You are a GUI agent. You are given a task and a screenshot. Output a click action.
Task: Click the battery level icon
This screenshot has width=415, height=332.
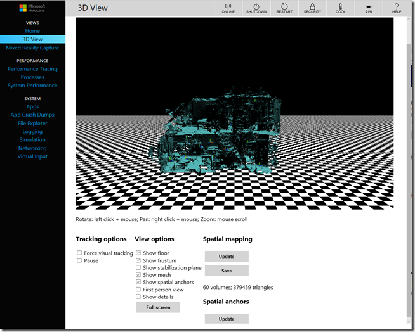pyautogui.click(x=369, y=8)
